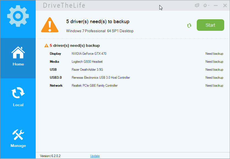Click the USB3.0 category label
Screen dimensions: 230x159
[x=56, y=78]
